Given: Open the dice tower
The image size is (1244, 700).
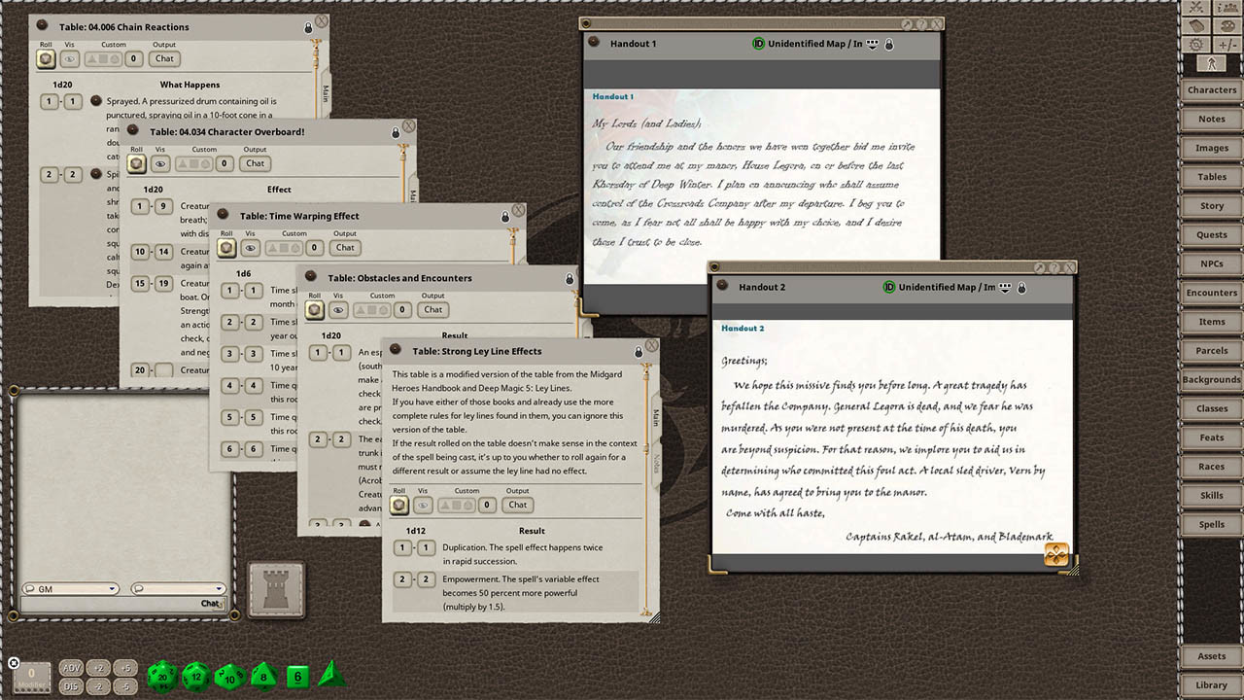Looking at the screenshot, I should (275, 588).
